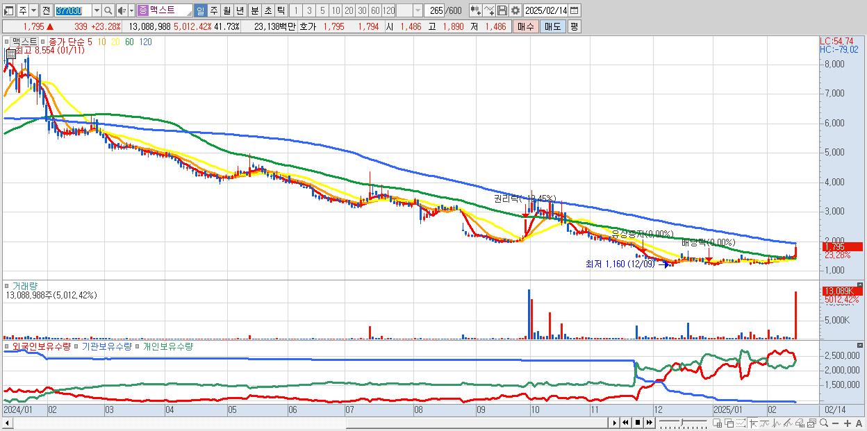Choose interval 1 button
867x431 pixels.
(x=295, y=10)
